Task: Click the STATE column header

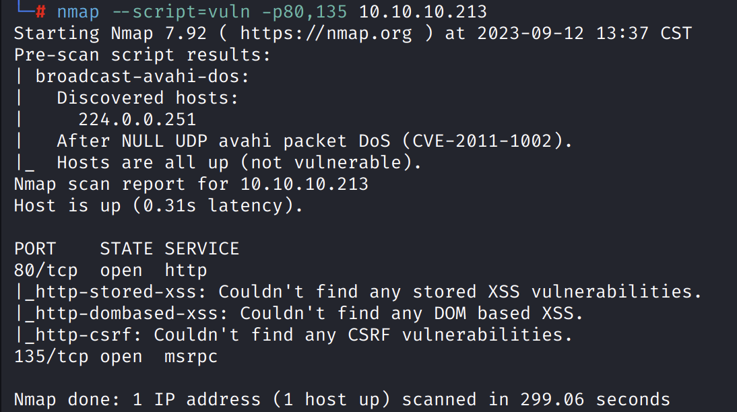Action: coord(127,248)
